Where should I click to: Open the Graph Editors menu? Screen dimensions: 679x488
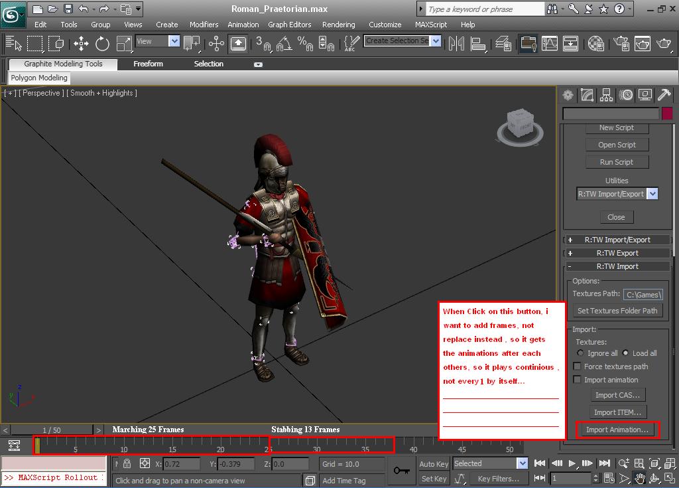coord(290,25)
